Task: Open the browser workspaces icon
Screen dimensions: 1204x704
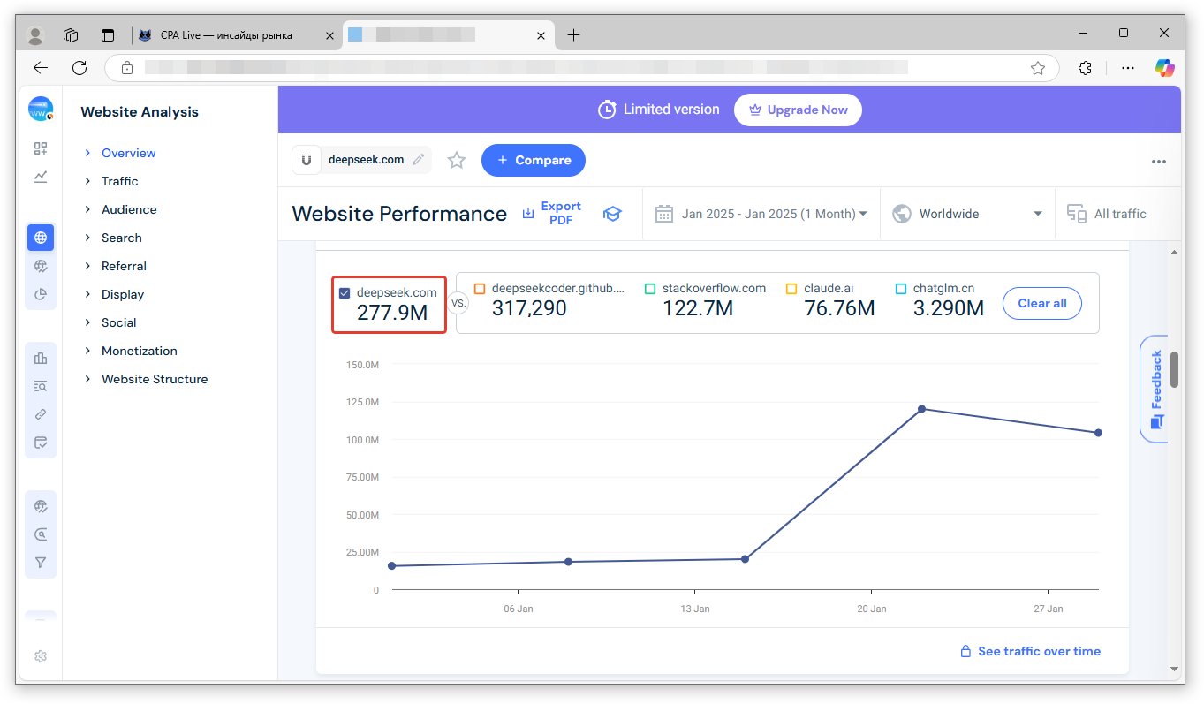Action: pos(71,35)
